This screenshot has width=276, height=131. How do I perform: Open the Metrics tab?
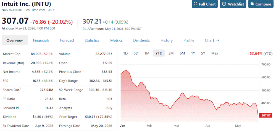tap(116, 40)
